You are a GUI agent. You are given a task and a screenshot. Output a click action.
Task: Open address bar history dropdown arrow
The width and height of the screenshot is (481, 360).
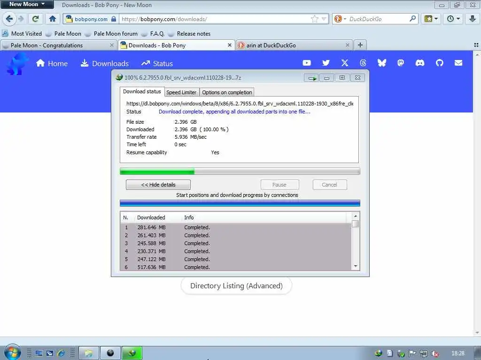click(324, 19)
